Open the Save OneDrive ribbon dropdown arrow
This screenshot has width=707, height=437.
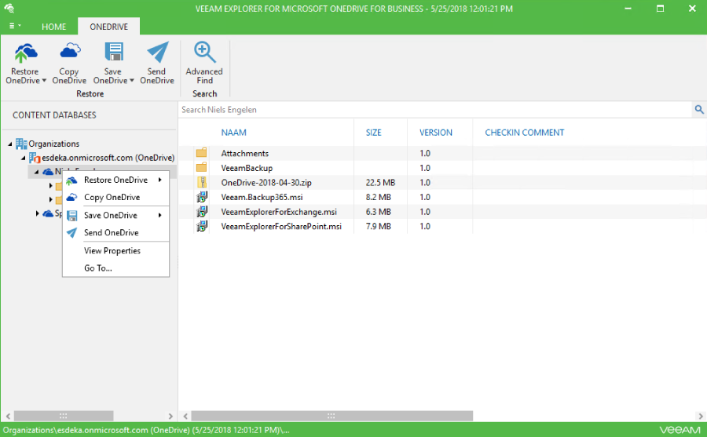coord(132,81)
